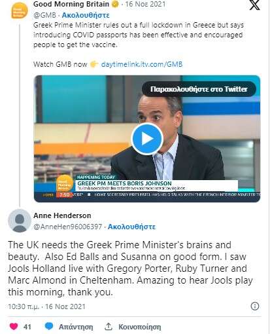Click the Απάντηση reply label
270x334 pixels.
click(76, 327)
